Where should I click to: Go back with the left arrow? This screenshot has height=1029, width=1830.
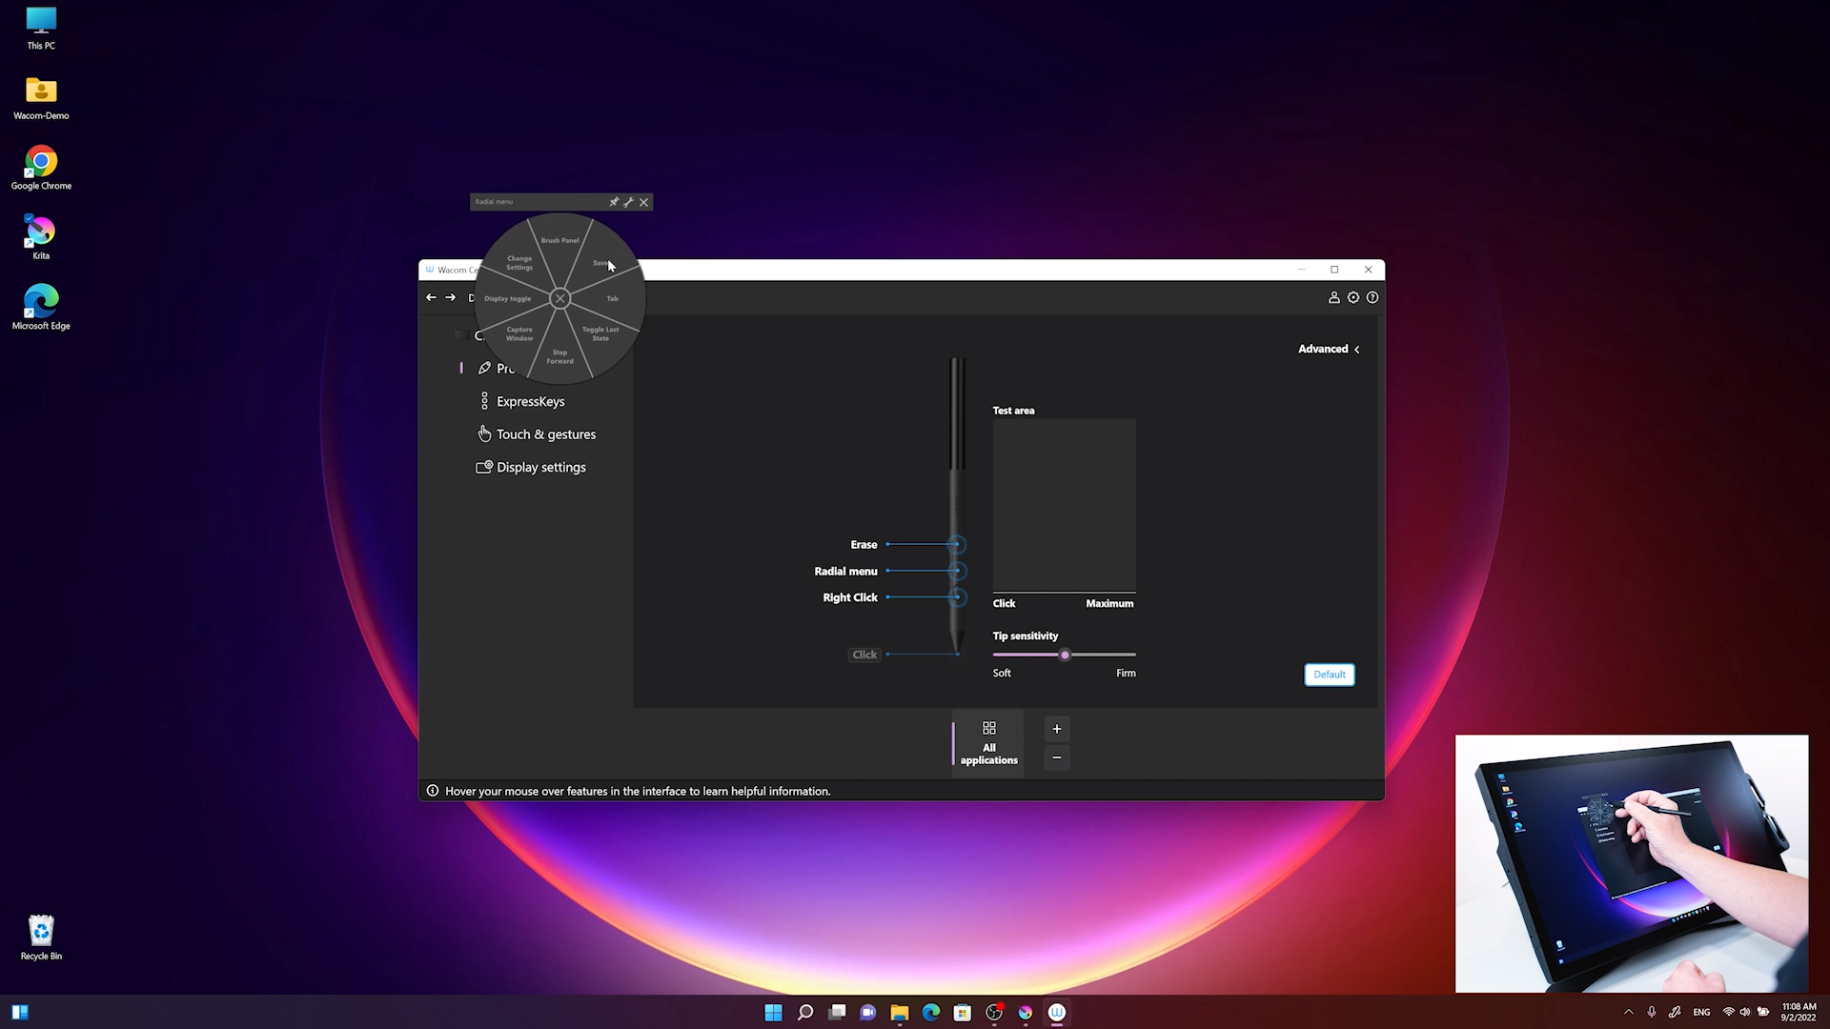click(431, 297)
